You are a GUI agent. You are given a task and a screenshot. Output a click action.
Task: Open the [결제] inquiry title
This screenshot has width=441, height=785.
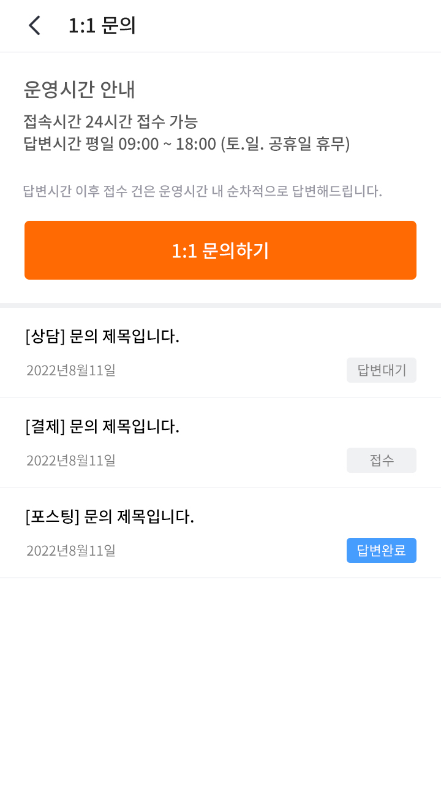coord(102,426)
